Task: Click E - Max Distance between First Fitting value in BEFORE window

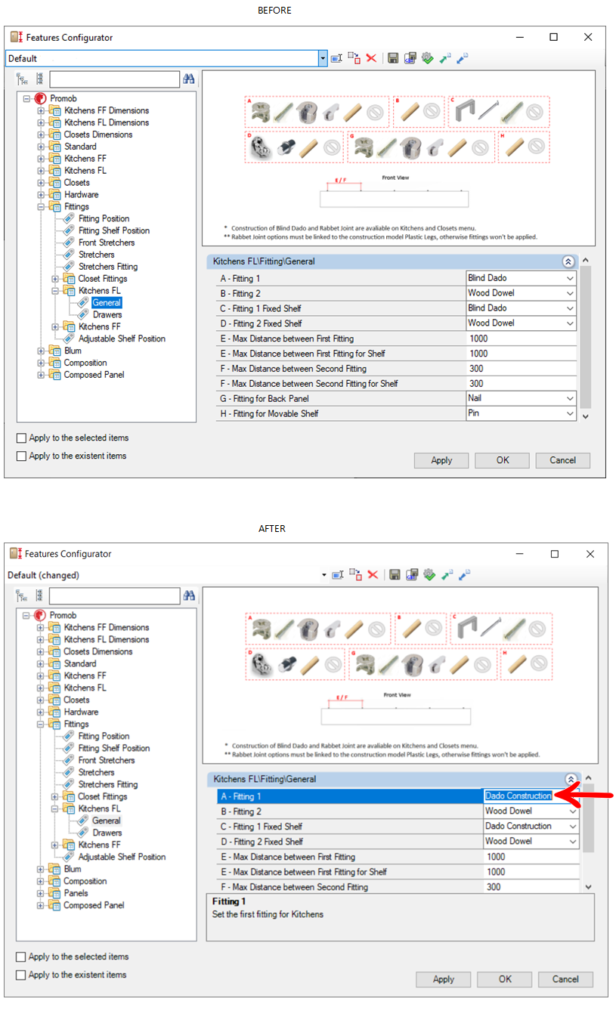Action: click(522, 339)
